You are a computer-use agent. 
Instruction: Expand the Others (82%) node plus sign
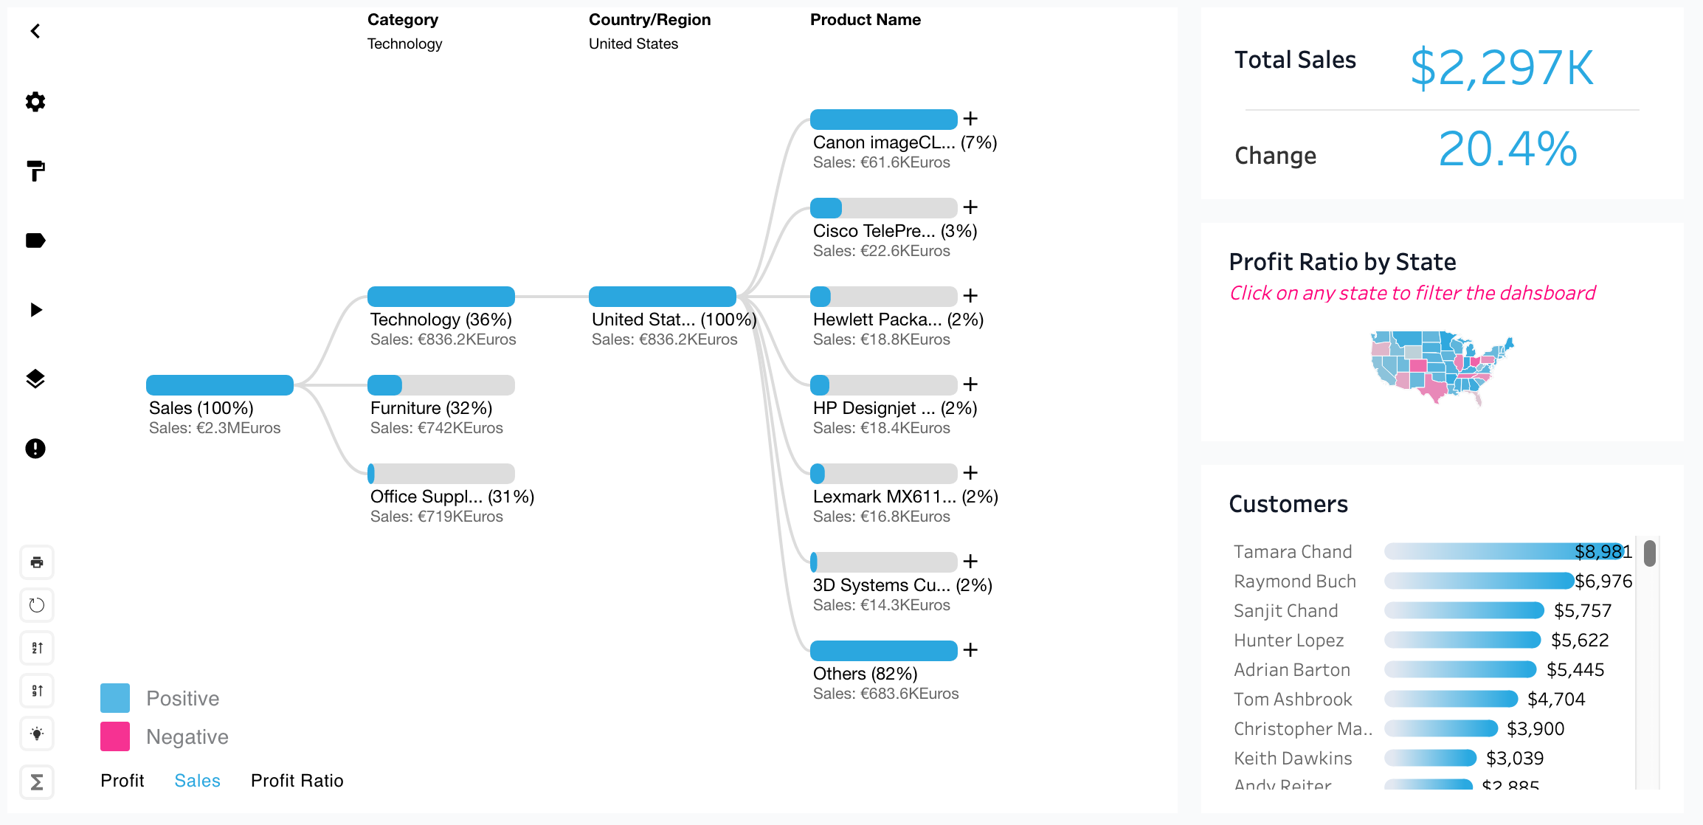tap(970, 650)
